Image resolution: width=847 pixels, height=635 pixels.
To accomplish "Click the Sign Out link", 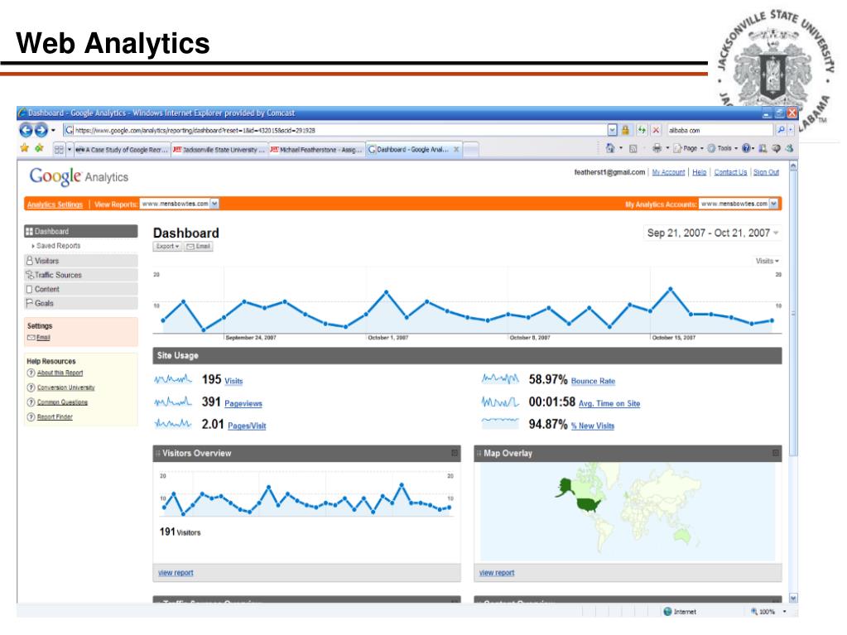I will (766, 172).
